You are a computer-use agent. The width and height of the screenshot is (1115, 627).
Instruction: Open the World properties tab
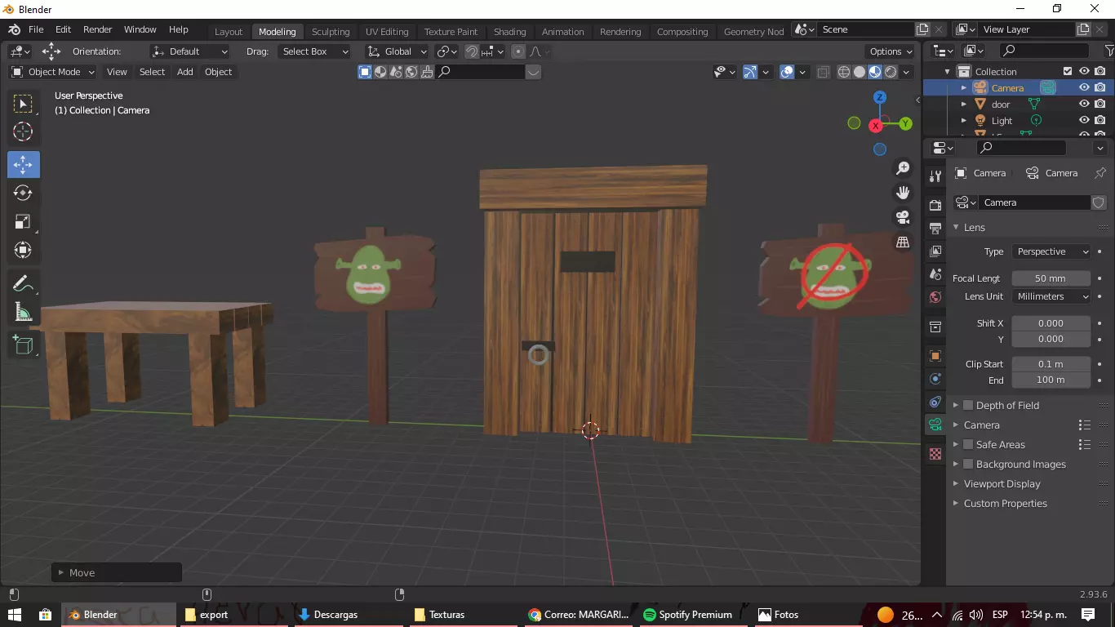[x=935, y=297]
